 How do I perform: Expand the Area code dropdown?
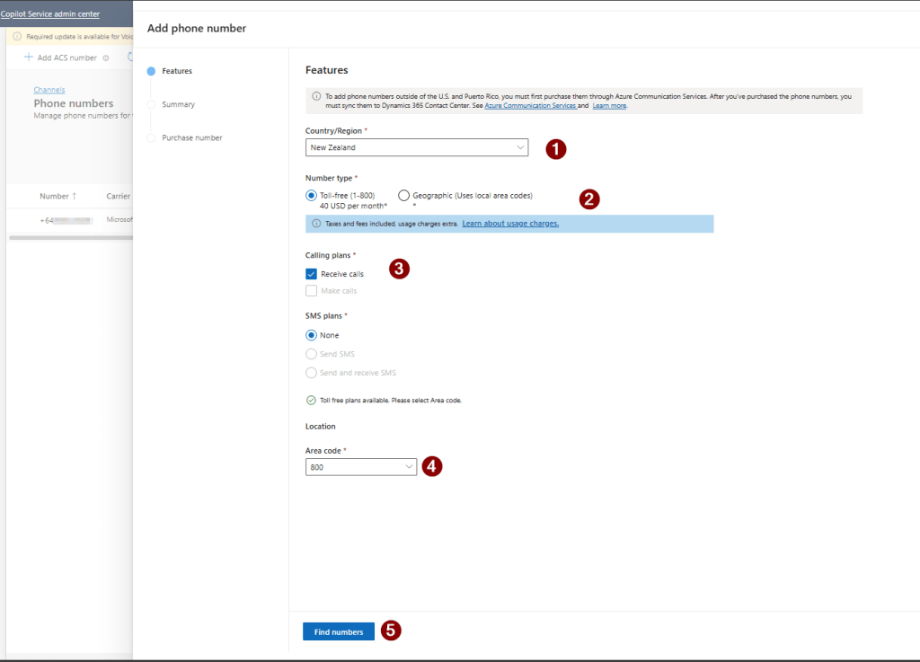pos(361,467)
